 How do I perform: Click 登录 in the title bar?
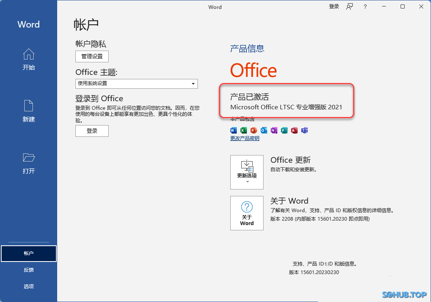(334, 6)
